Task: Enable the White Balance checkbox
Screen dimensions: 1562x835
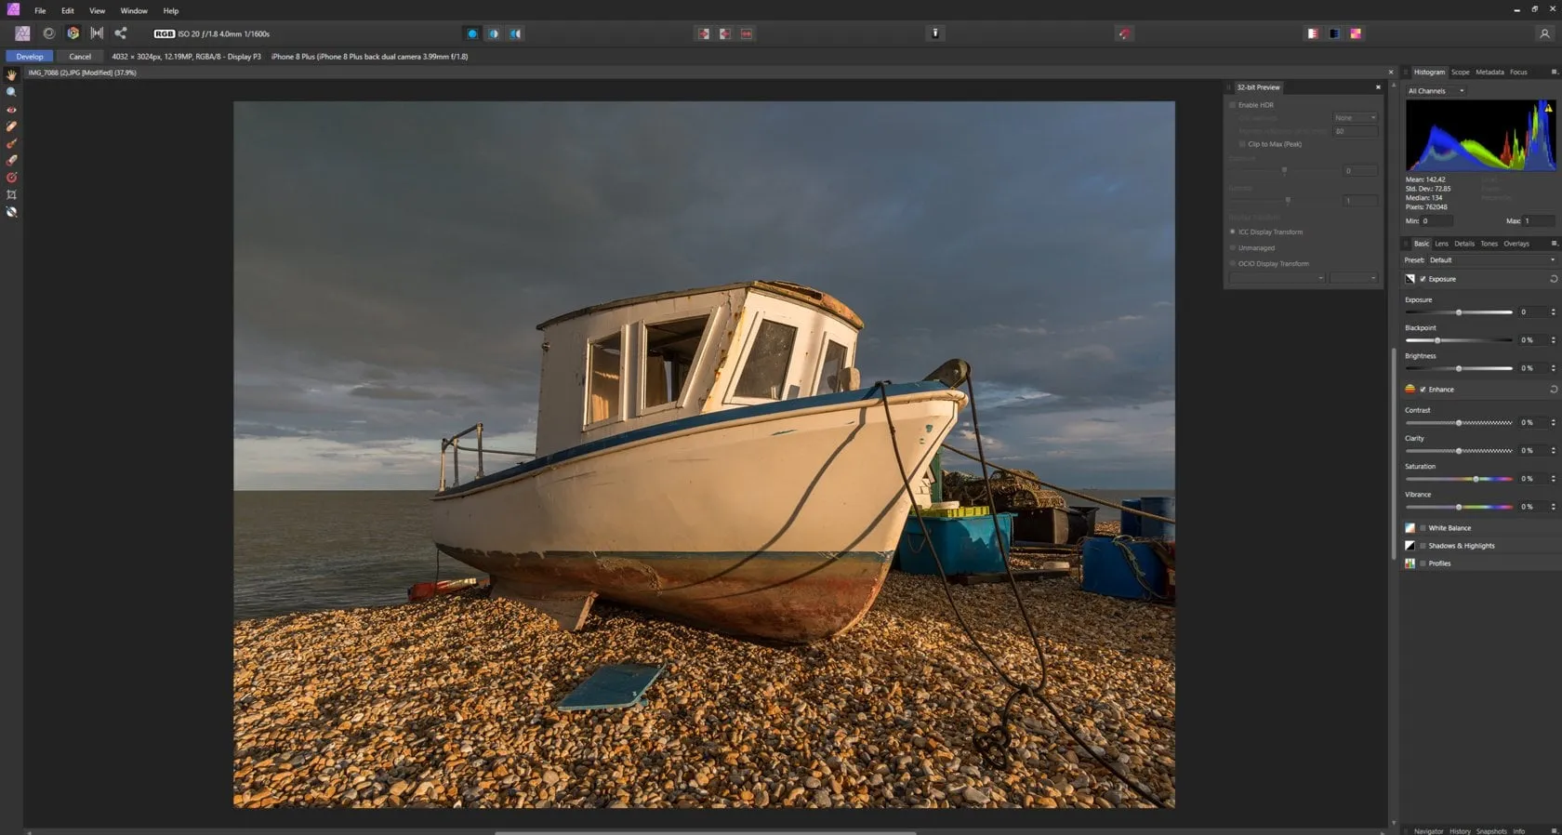Action: click(x=1423, y=528)
